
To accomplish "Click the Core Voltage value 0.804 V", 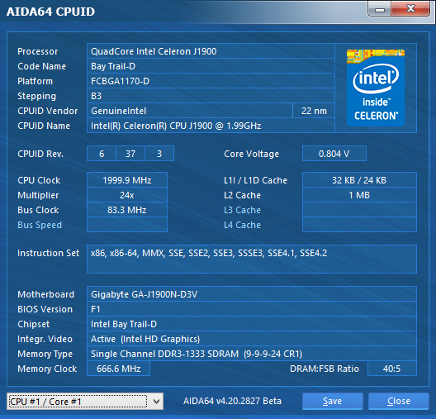I will pos(334,154).
